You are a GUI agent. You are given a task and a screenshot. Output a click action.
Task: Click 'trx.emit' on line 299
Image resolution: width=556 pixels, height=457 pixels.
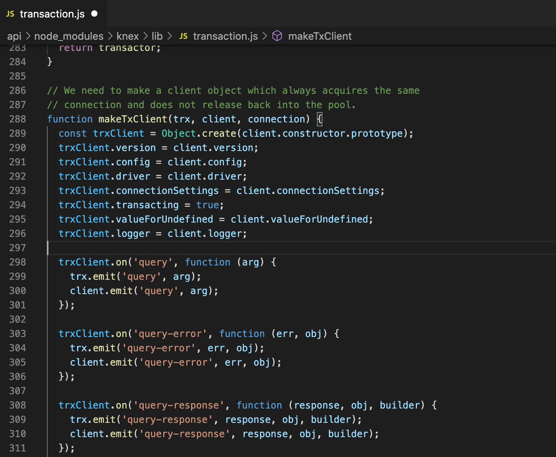point(93,277)
